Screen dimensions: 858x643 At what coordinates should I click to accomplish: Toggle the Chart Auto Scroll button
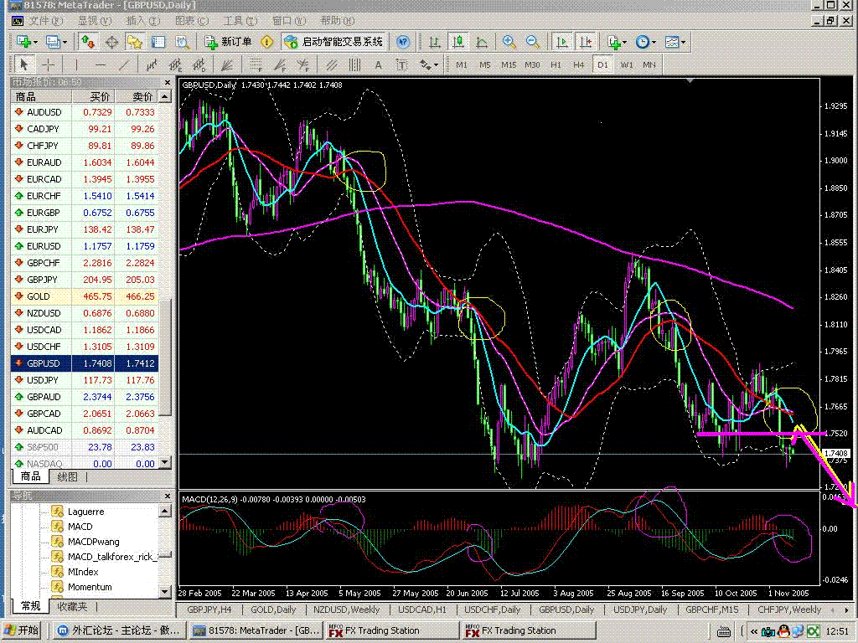(x=562, y=41)
